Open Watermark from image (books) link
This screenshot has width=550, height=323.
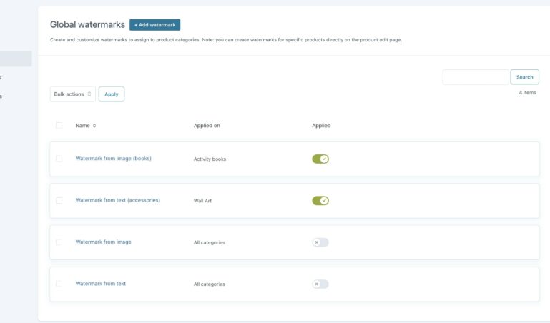[x=113, y=159]
